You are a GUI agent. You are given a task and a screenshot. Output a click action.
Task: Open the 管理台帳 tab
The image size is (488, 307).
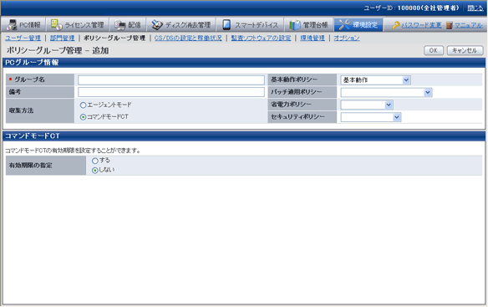[308, 24]
